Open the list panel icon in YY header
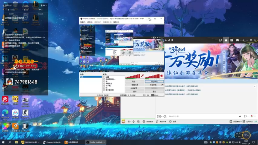 click(232, 40)
